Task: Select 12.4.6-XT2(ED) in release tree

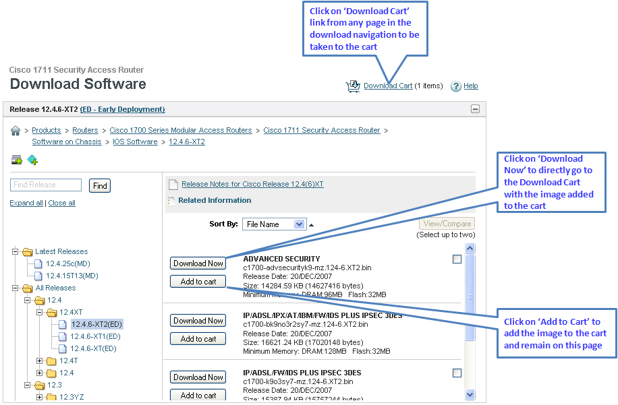Action: 97,324
